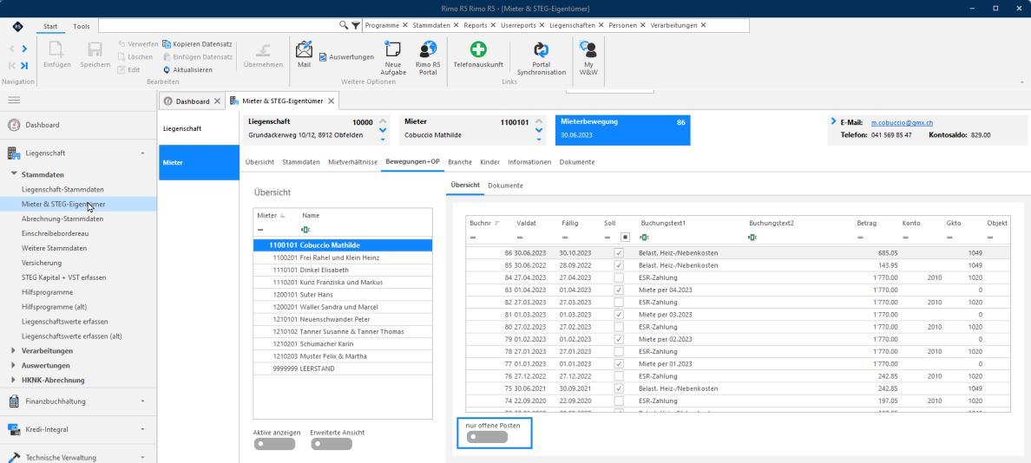Click the search magnifier icon

tap(343, 25)
